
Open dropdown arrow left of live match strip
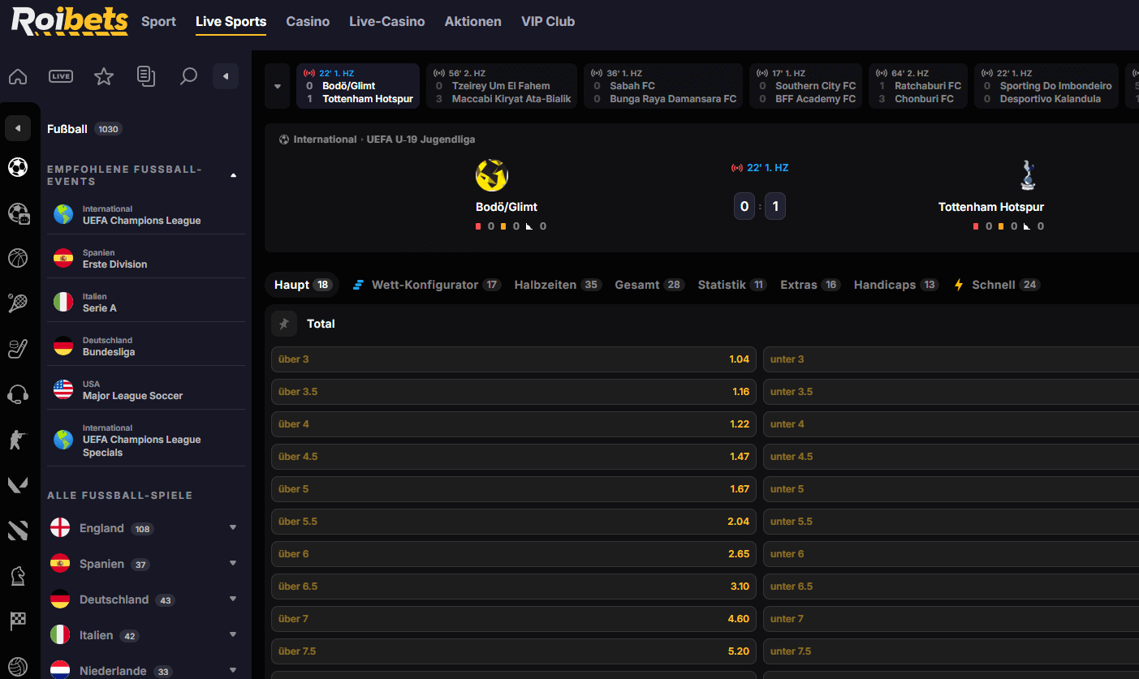tap(278, 86)
